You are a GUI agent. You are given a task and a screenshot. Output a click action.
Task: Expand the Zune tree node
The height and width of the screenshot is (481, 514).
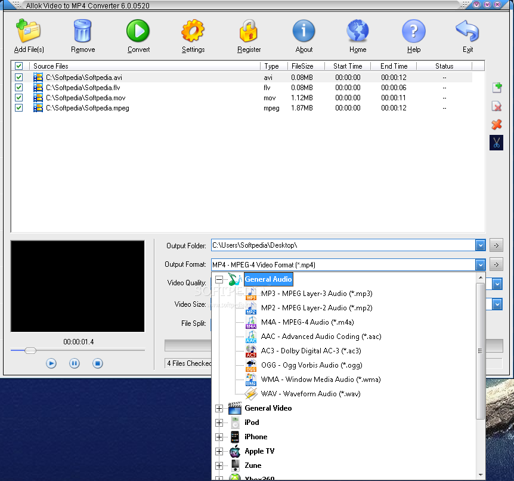coord(219,465)
